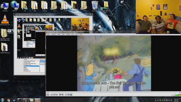Click the OBS preview area
This screenshot has width=181, height=102.
pos(53,38)
